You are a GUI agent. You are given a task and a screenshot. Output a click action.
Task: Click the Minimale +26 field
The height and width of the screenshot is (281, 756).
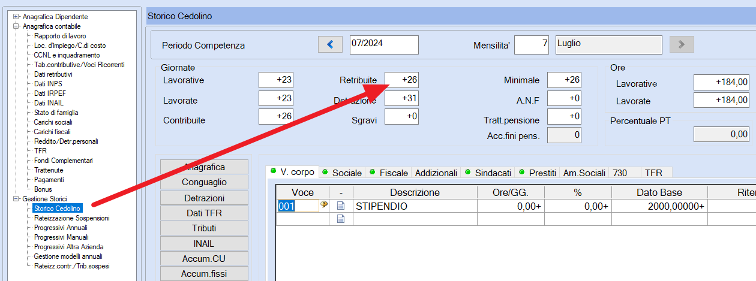564,80
